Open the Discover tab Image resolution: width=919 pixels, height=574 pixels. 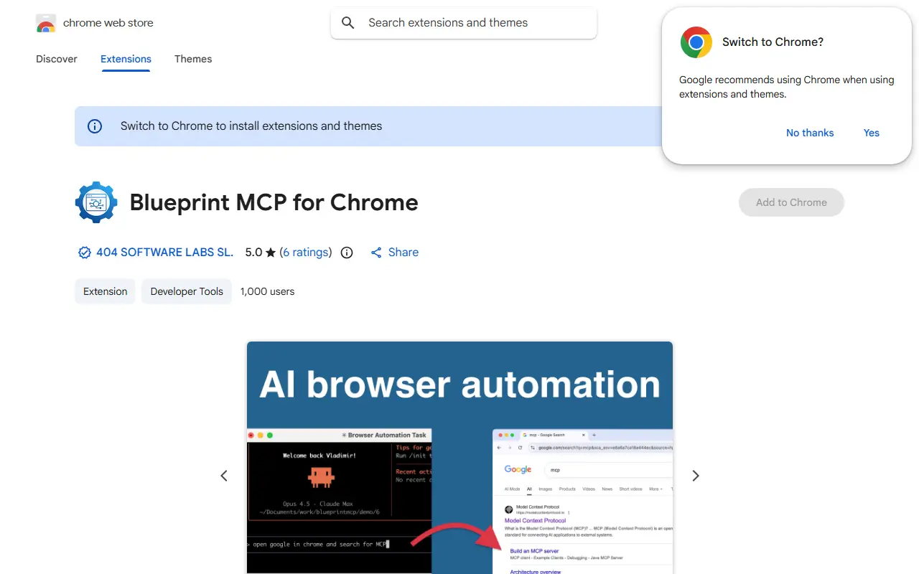[x=57, y=59]
